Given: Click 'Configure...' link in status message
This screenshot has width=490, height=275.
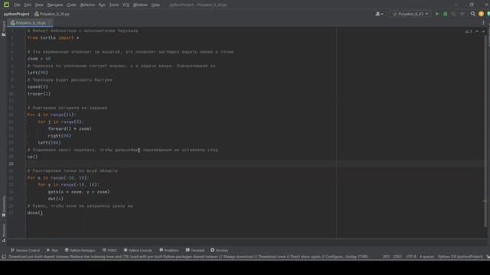Looking at the screenshot, I should click(x=335, y=257).
